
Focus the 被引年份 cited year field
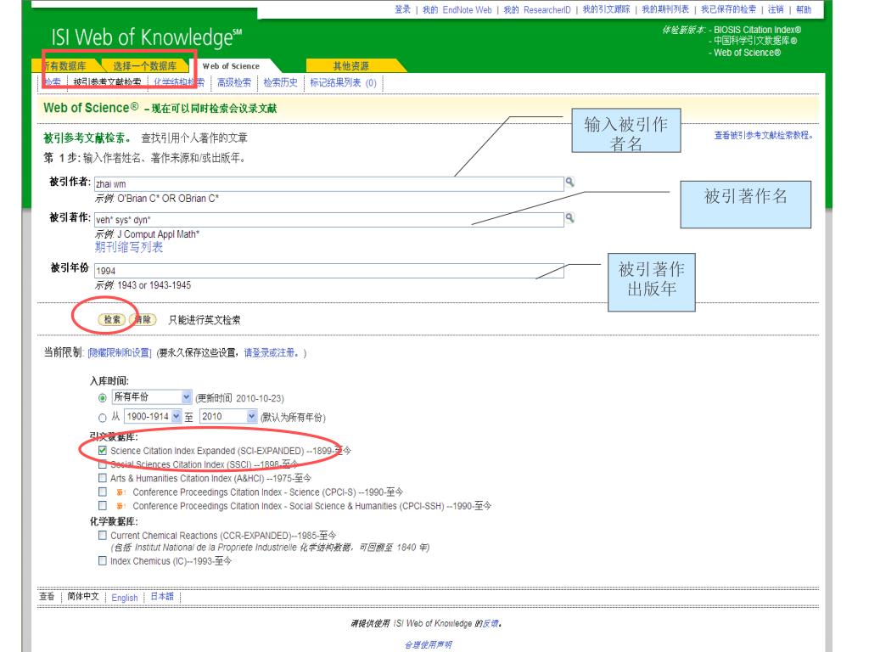click(x=329, y=271)
